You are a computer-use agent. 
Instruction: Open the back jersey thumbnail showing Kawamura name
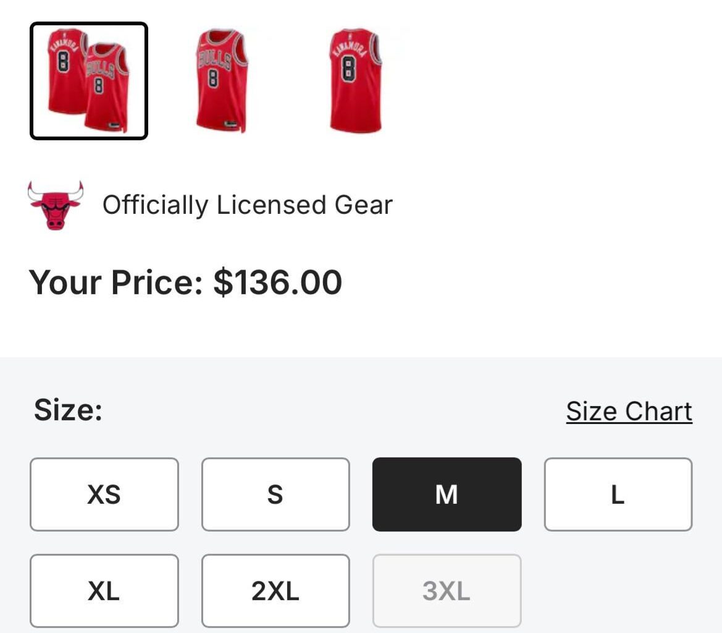356,80
